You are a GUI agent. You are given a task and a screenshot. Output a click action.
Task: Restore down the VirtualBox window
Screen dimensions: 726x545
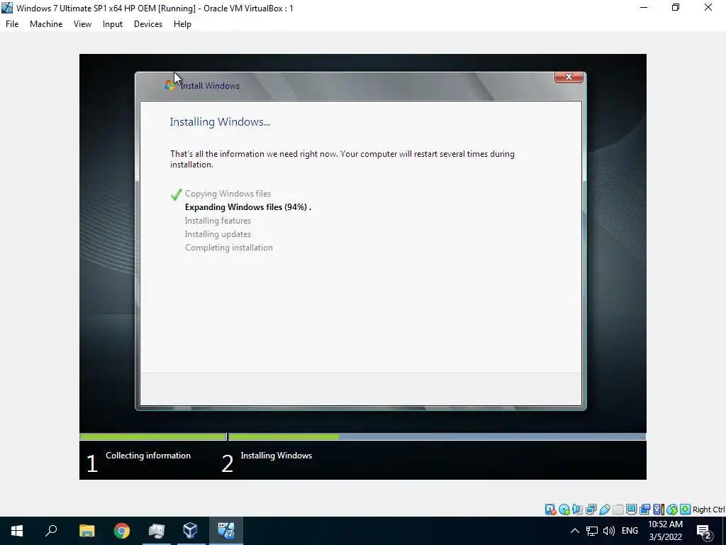click(x=676, y=7)
